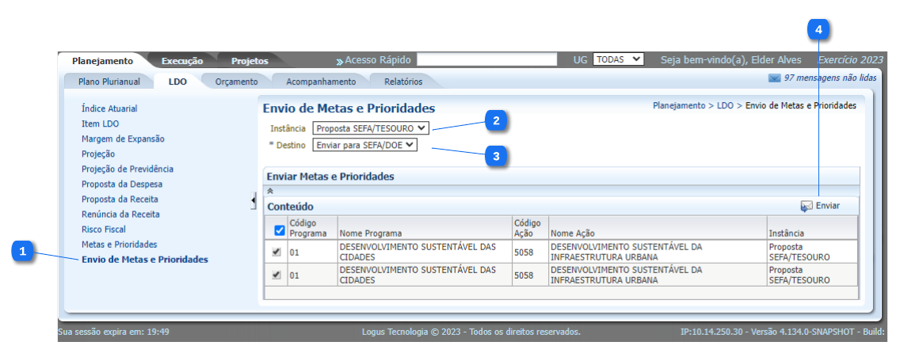The image size is (900, 357).
Task: Collapse the Enviar Metas e Prioridades panel
Action: click(x=270, y=191)
